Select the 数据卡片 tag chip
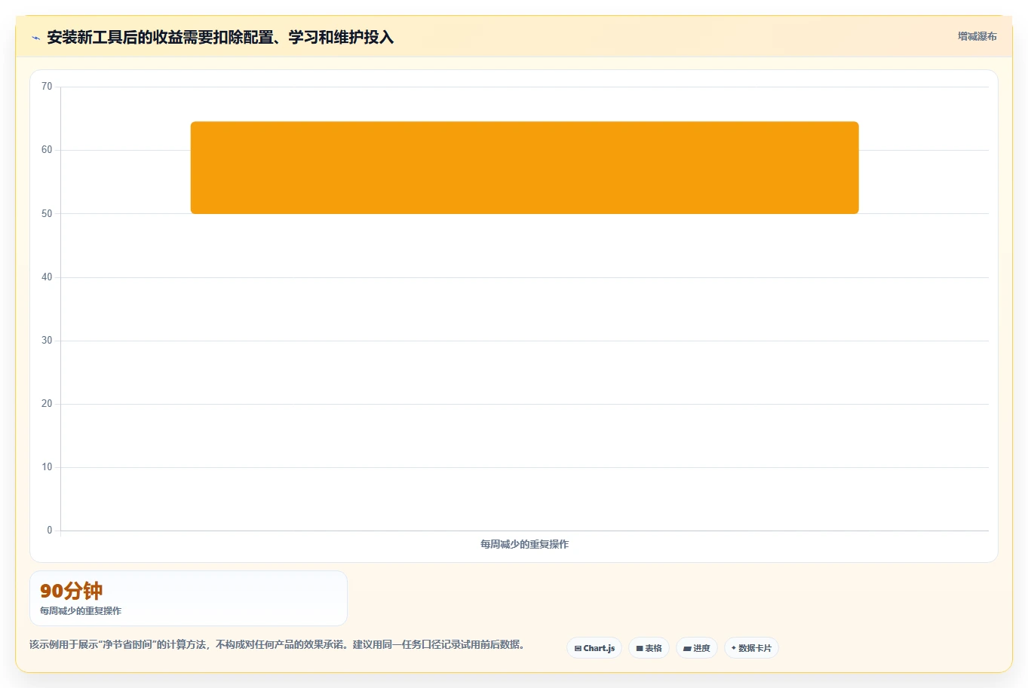Screen dimensions: 1028x688 coord(751,648)
